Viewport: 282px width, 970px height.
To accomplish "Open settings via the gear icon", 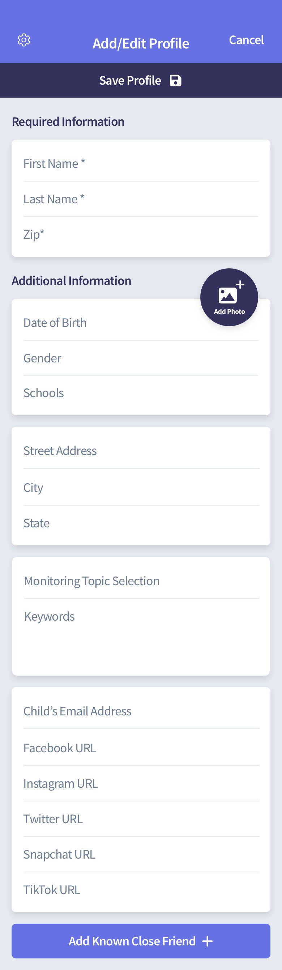I will [x=24, y=40].
